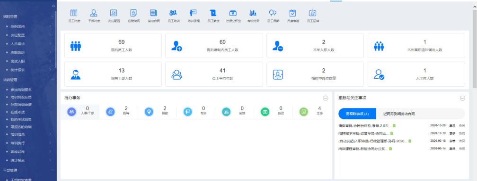The image size is (477, 181).
Task: Open the 应聘简历 icon in top shortcut bar
Action: coord(133,13)
